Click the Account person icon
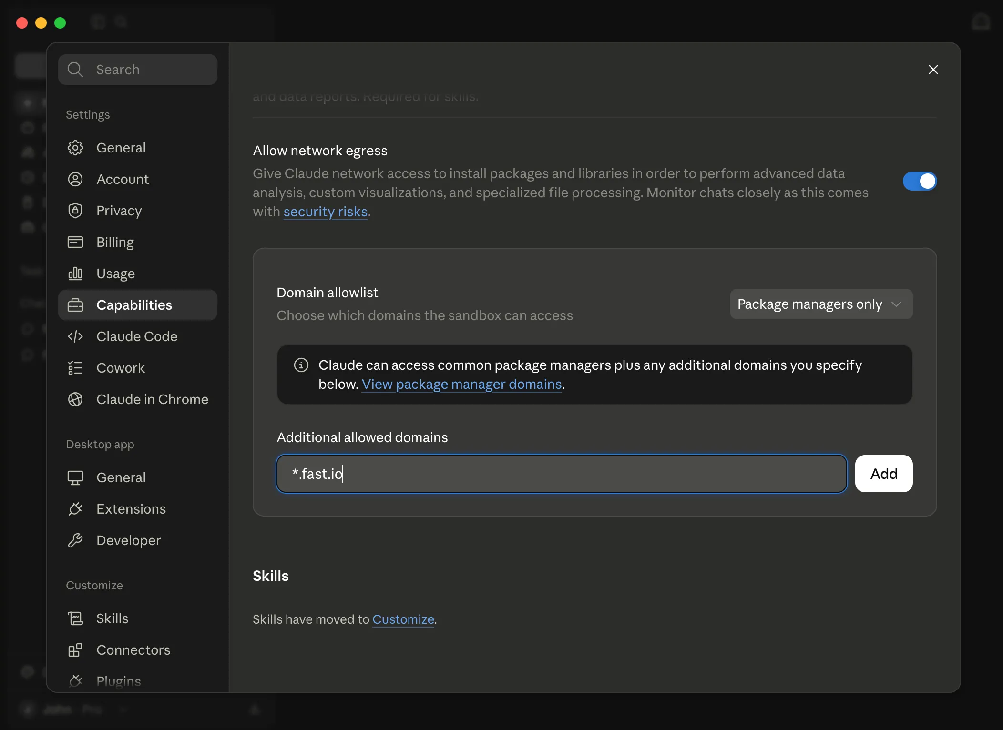This screenshot has height=730, width=1003. 75,179
